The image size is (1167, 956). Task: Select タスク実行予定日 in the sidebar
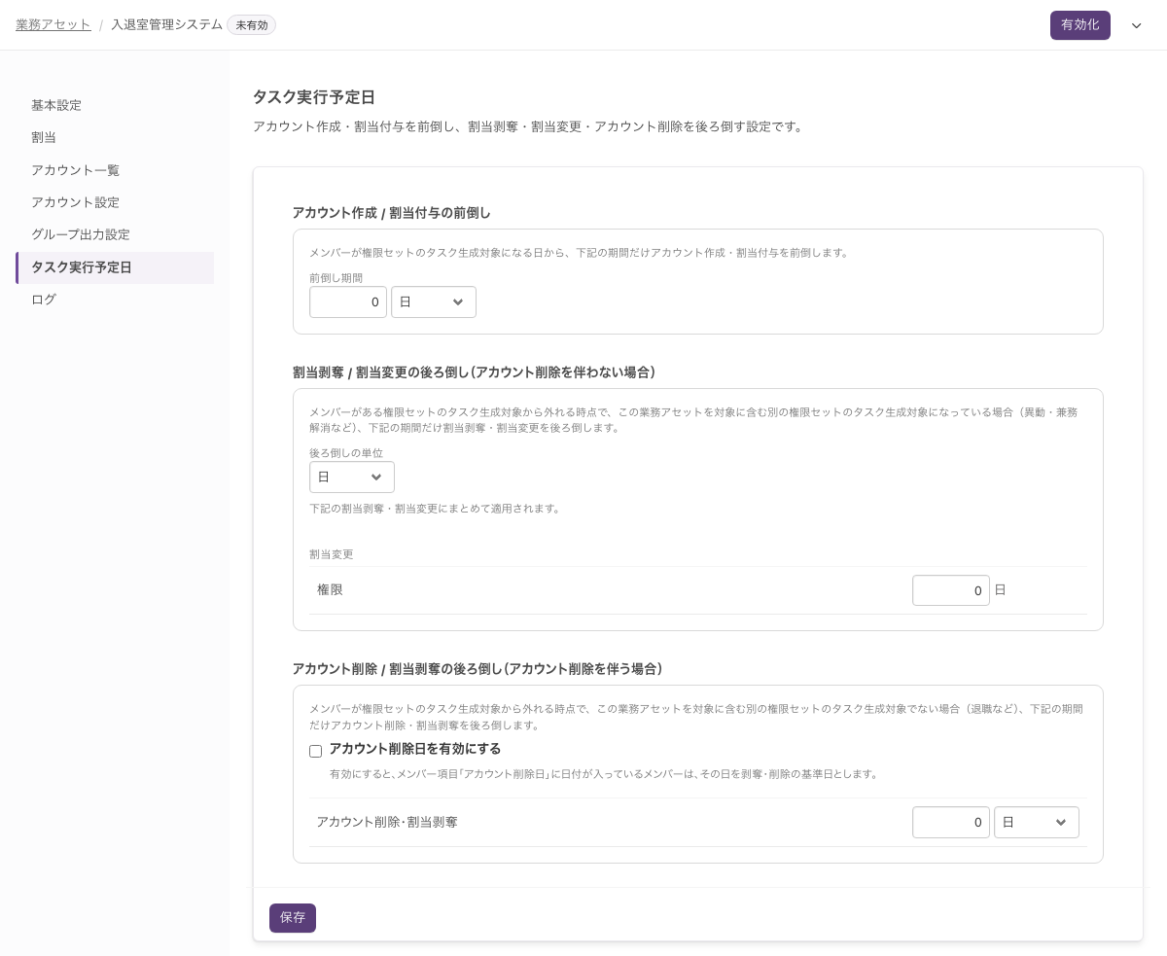pos(115,267)
